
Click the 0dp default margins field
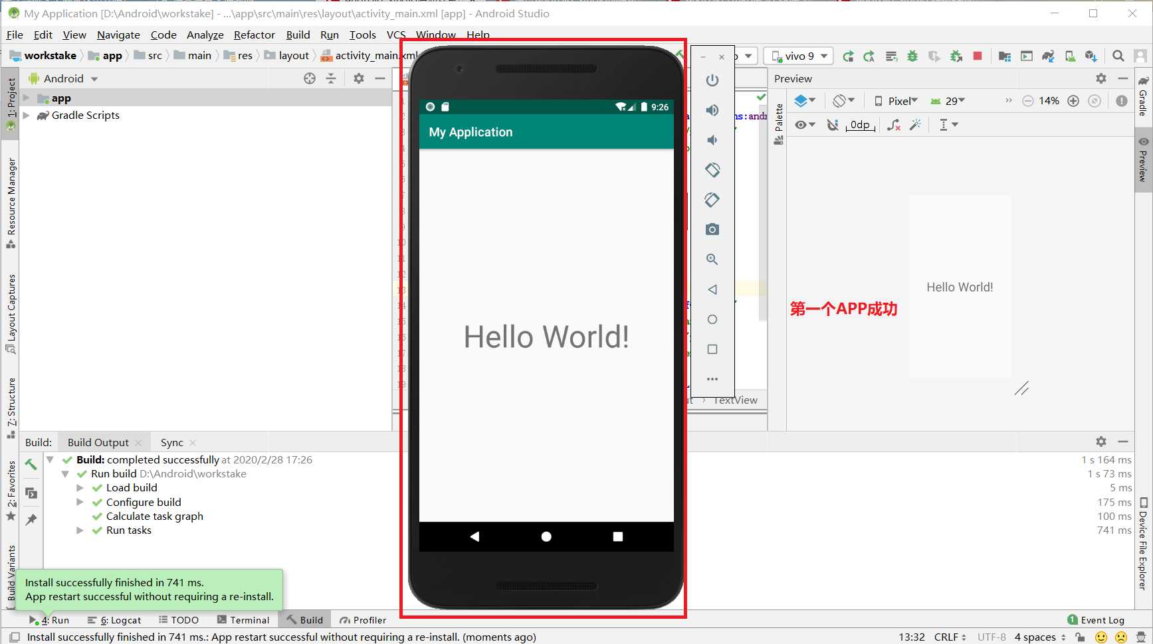coord(860,125)
